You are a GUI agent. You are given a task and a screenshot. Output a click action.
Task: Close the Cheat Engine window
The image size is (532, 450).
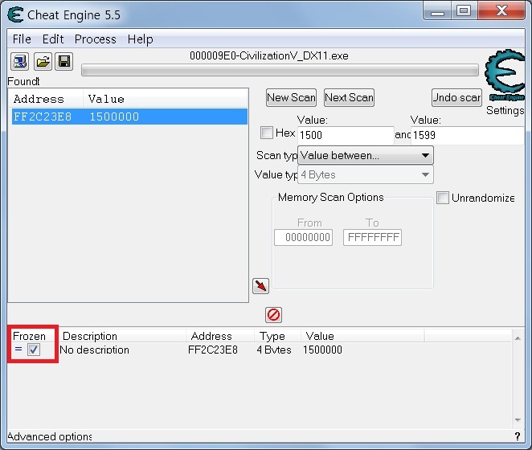point(501,11)
